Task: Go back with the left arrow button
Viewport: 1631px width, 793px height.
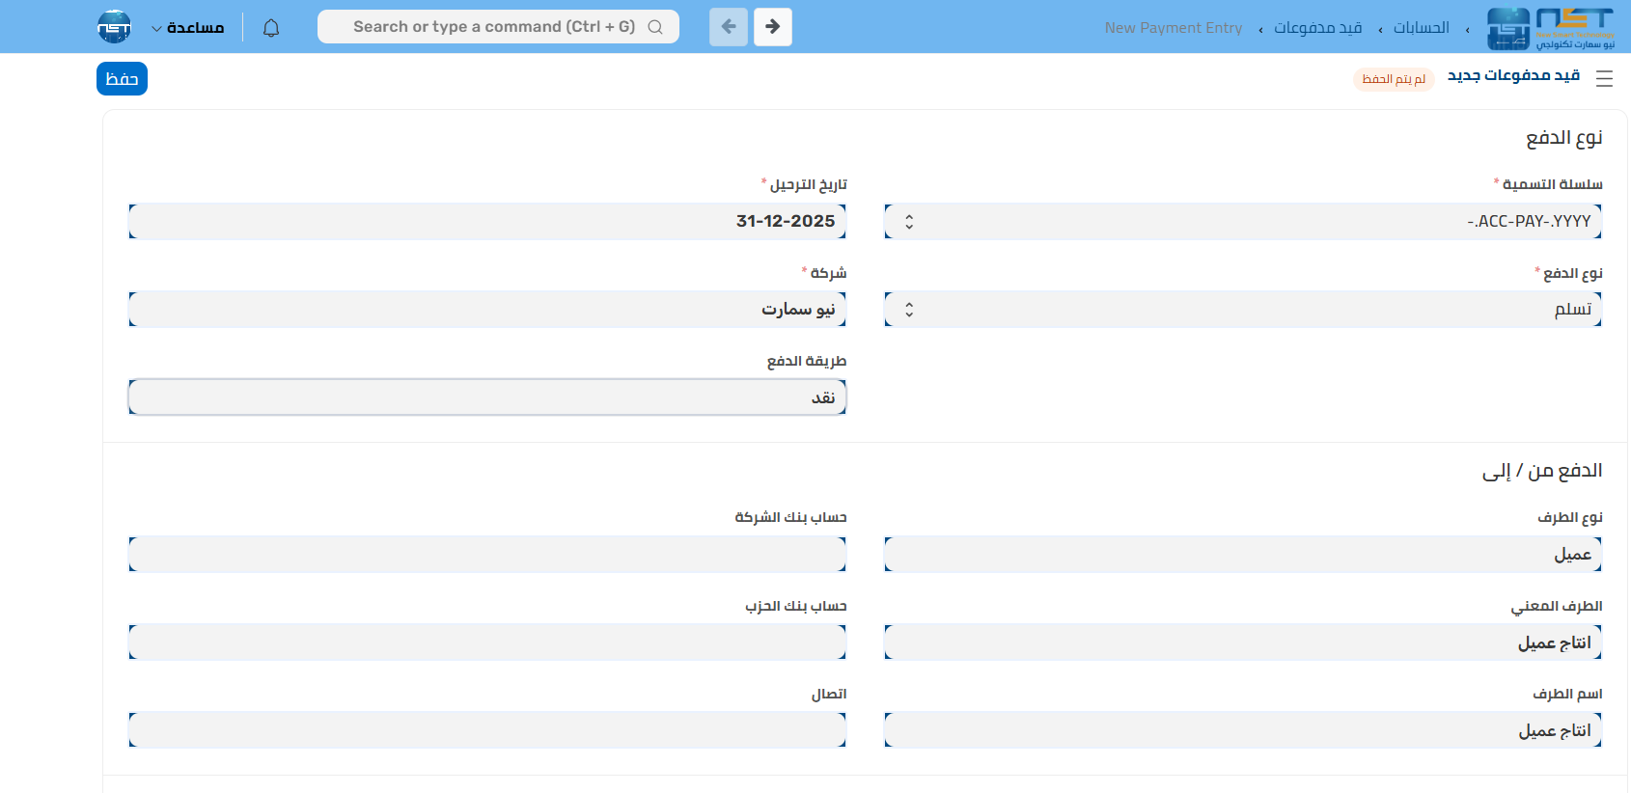Action: [729, 27]
